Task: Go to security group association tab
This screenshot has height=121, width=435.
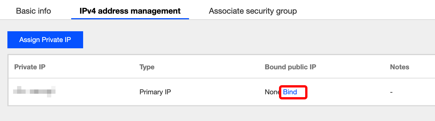Action: pos(253,11)
